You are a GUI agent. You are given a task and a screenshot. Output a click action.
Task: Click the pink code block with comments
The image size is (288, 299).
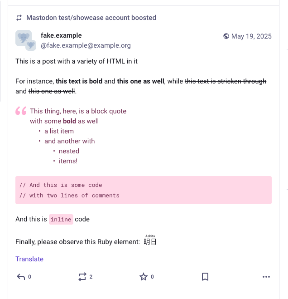click(x=144, y=190)
